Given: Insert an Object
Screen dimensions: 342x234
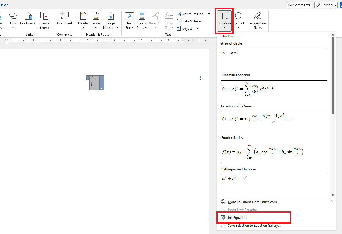Looking at the screenshot, I should point(184,29).
